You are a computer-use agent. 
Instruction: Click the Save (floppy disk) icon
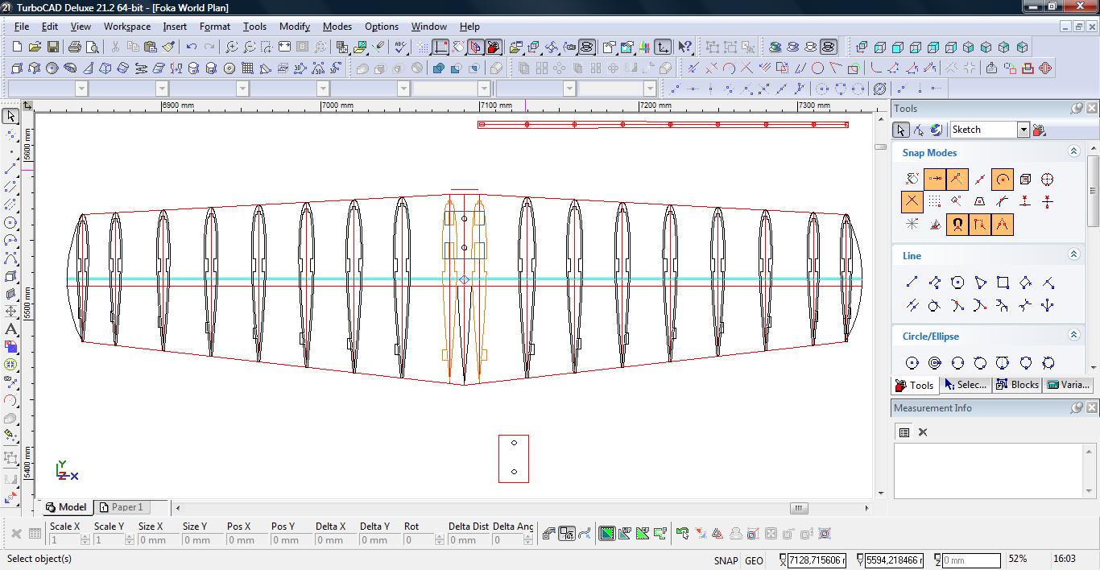tap(52, 47)
